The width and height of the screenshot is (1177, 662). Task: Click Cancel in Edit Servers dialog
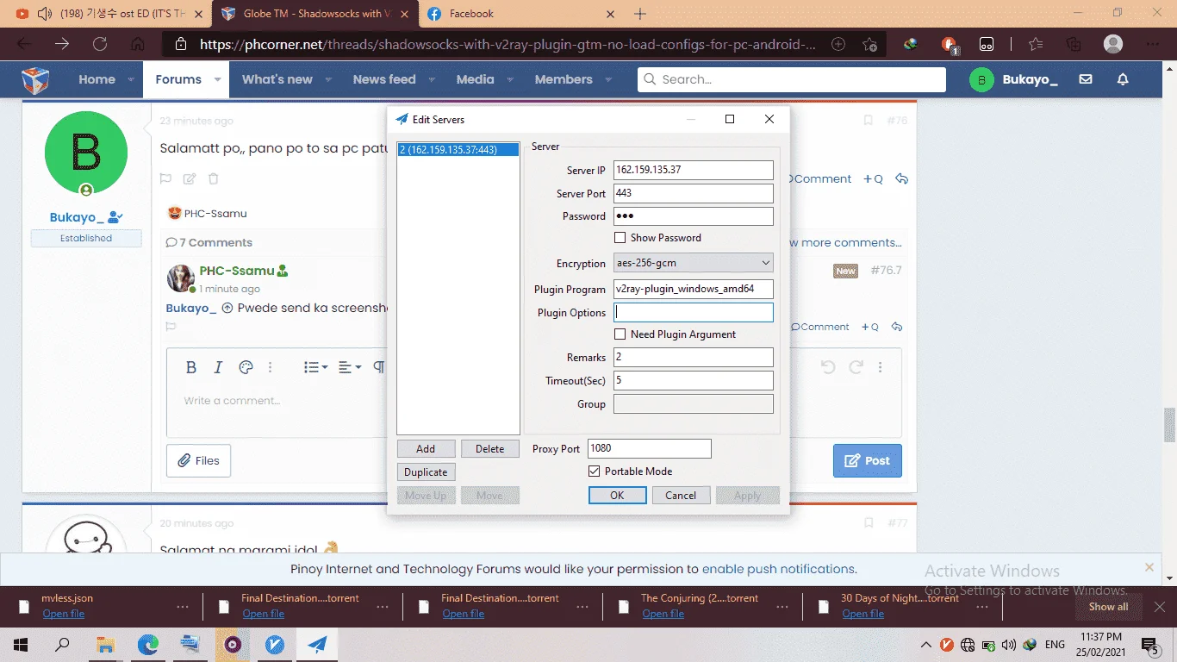(x=681, y=496)
